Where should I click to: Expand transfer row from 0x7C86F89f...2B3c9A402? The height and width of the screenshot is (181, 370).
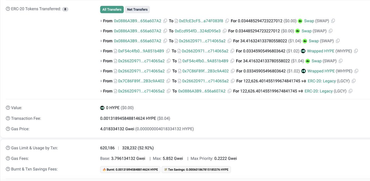coord(101,81)
